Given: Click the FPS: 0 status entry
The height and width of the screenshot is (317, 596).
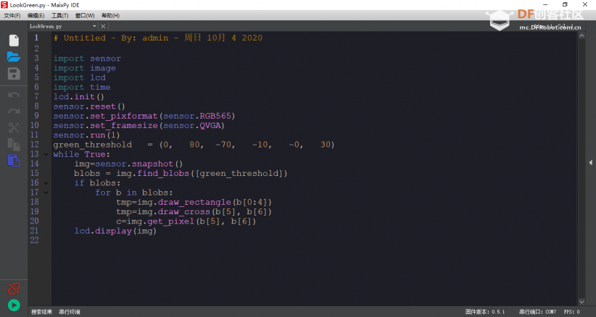Looking at the screenshot, I should click(572, 312).
